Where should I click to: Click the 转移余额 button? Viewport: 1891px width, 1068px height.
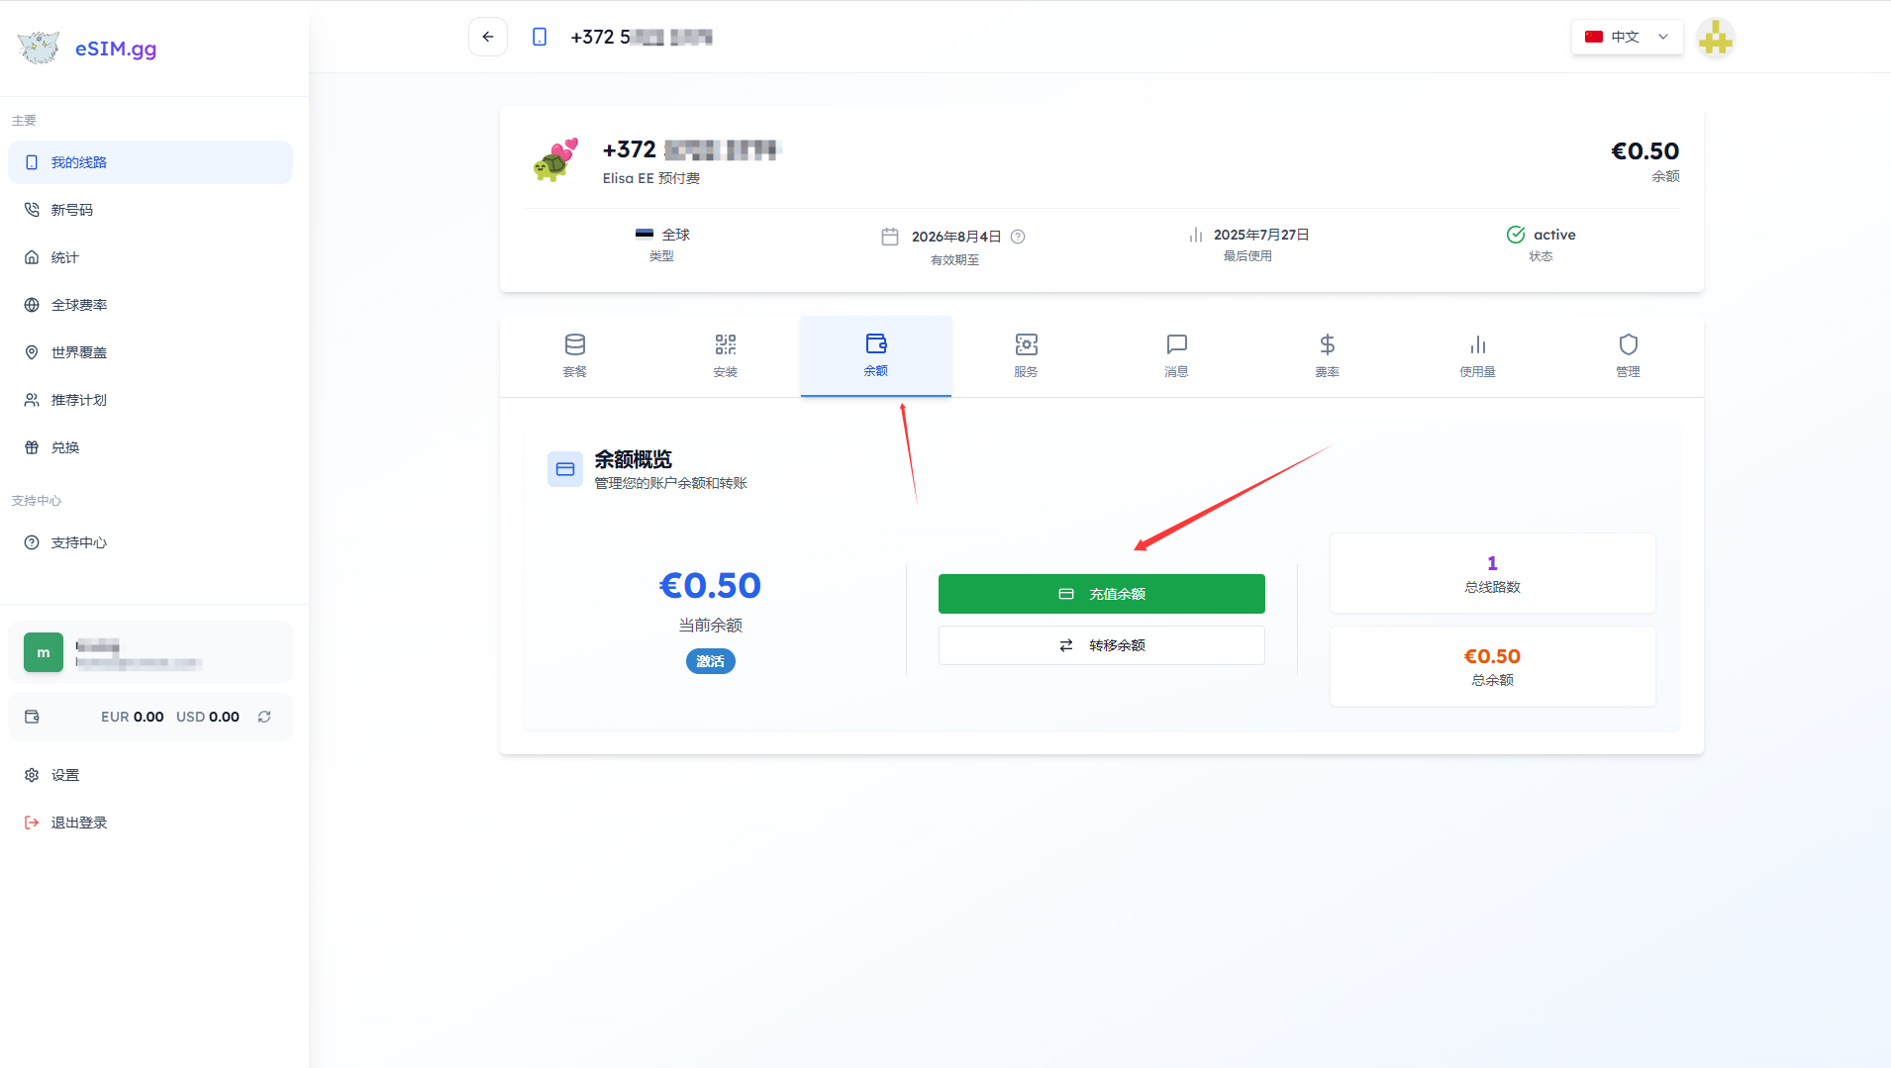click(1101, 645)
